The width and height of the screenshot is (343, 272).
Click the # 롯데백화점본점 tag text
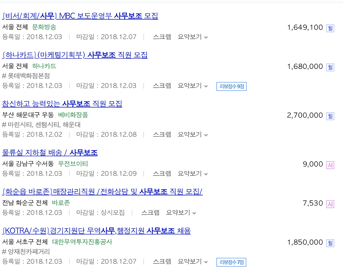(26, 76)
